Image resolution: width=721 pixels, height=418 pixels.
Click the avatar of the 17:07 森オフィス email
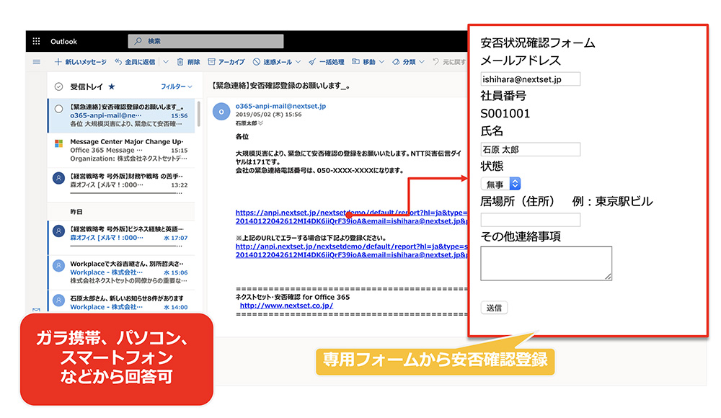pos(58,231)
